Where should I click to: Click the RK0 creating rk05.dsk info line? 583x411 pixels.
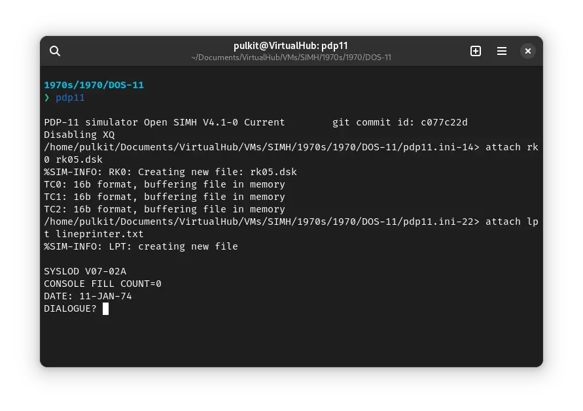pyautogui.click(x=170, y=172)
